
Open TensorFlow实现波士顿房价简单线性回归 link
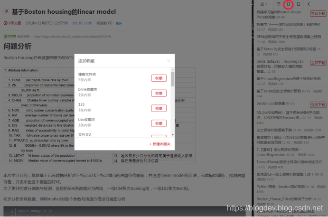click(289, 162)
